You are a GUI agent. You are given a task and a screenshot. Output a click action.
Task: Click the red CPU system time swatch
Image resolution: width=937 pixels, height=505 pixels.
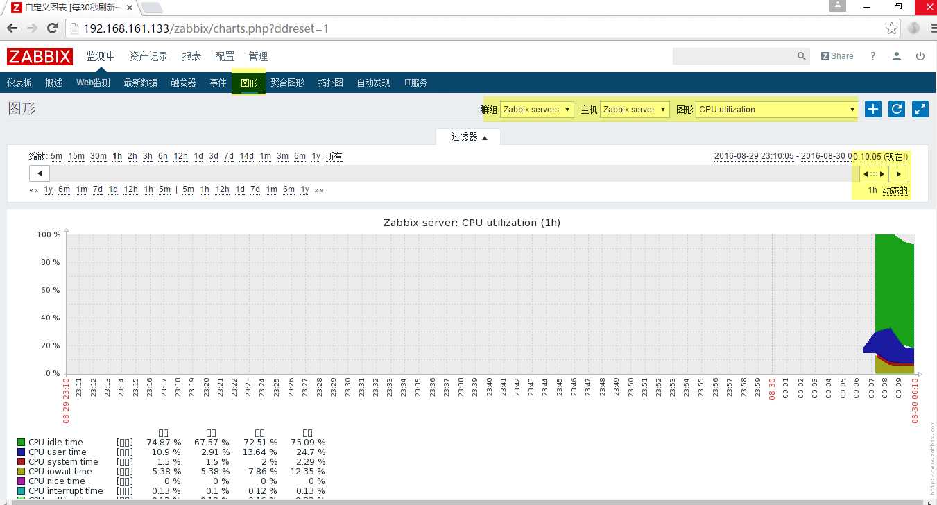21,462
